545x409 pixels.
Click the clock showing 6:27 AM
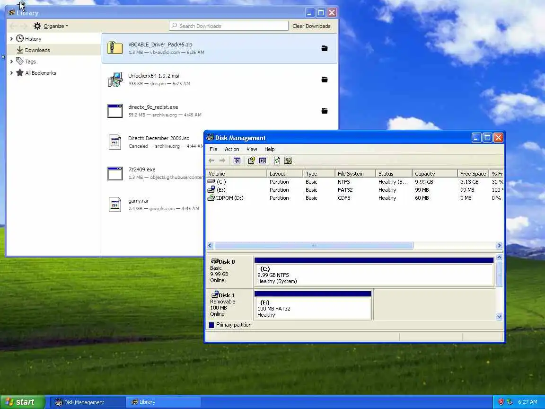click(527, 402)
